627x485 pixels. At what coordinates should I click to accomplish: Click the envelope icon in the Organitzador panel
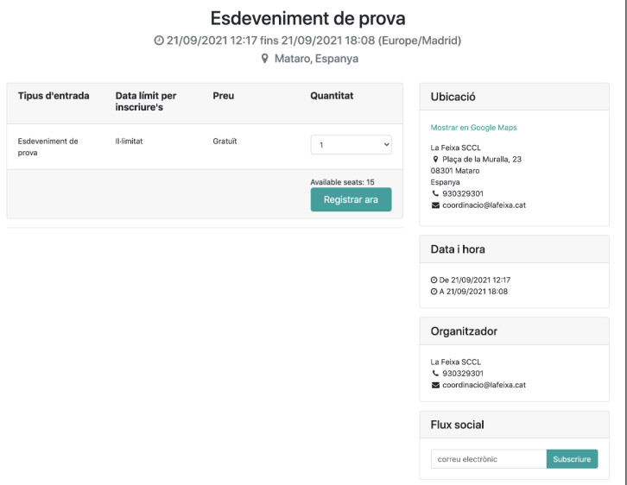click(435, 385)
